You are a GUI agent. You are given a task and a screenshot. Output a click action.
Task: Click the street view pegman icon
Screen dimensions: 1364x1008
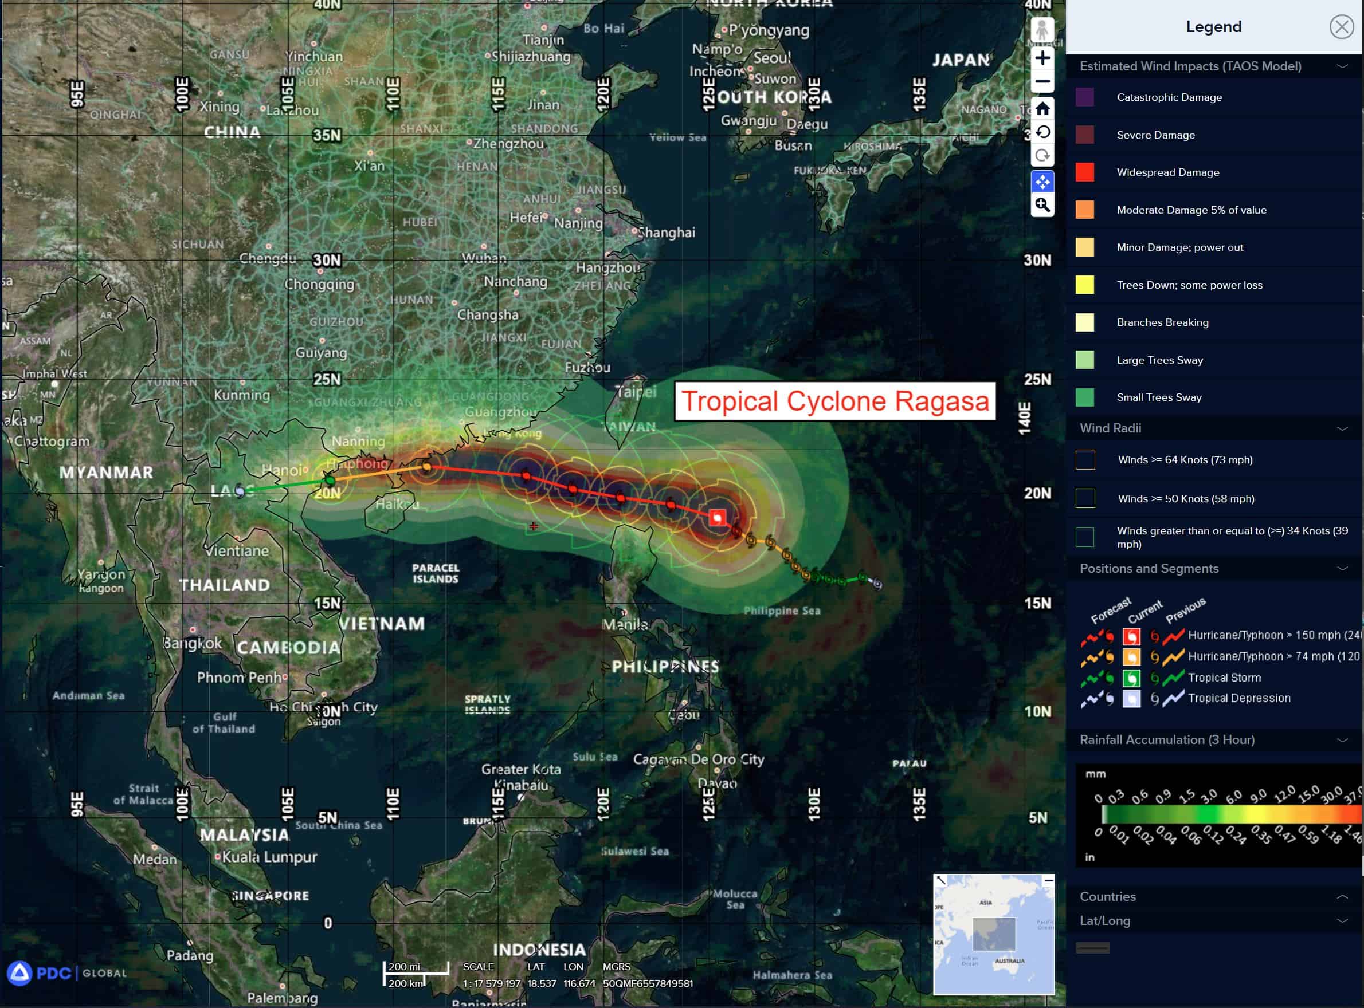pyautogui.click(x=1042, y=29)
